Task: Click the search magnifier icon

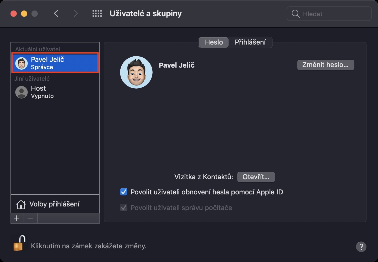Action: pyautogui.click(x=295, y=14)
